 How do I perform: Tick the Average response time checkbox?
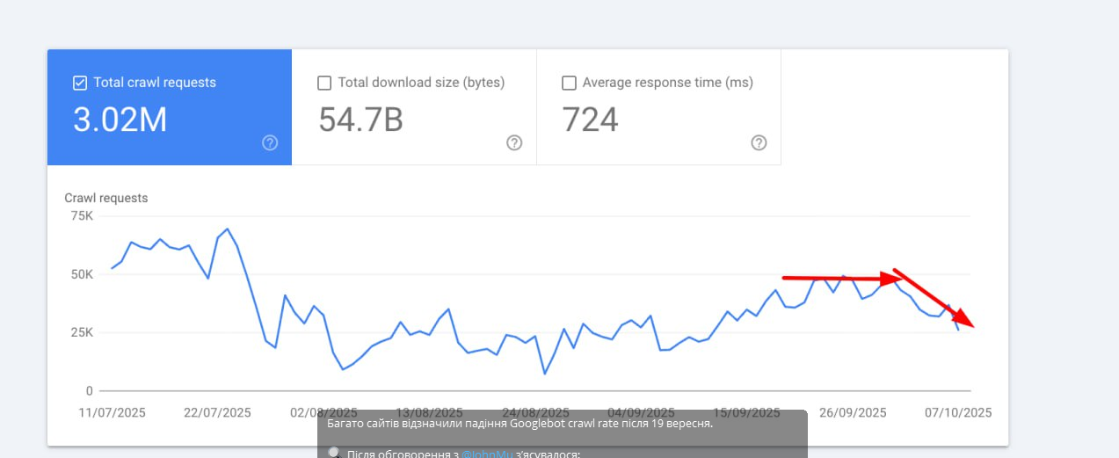(x=569, y=83)
